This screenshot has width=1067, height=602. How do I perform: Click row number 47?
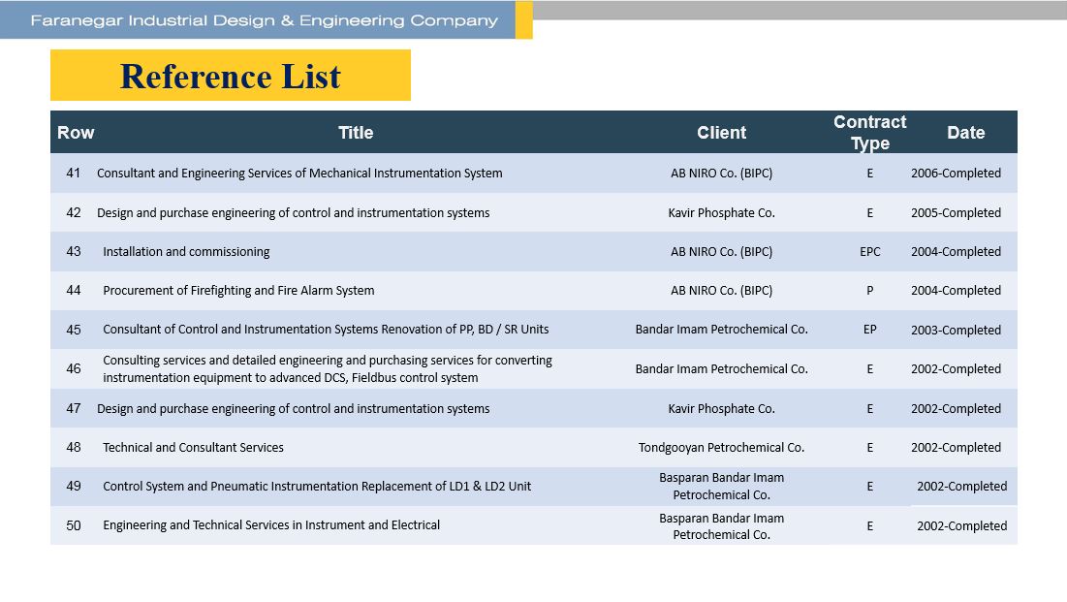pyautogui.click(x=74, y=408)
